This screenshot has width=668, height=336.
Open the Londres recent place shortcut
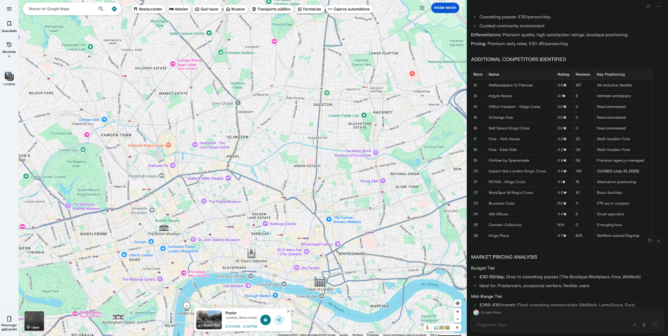9,79
